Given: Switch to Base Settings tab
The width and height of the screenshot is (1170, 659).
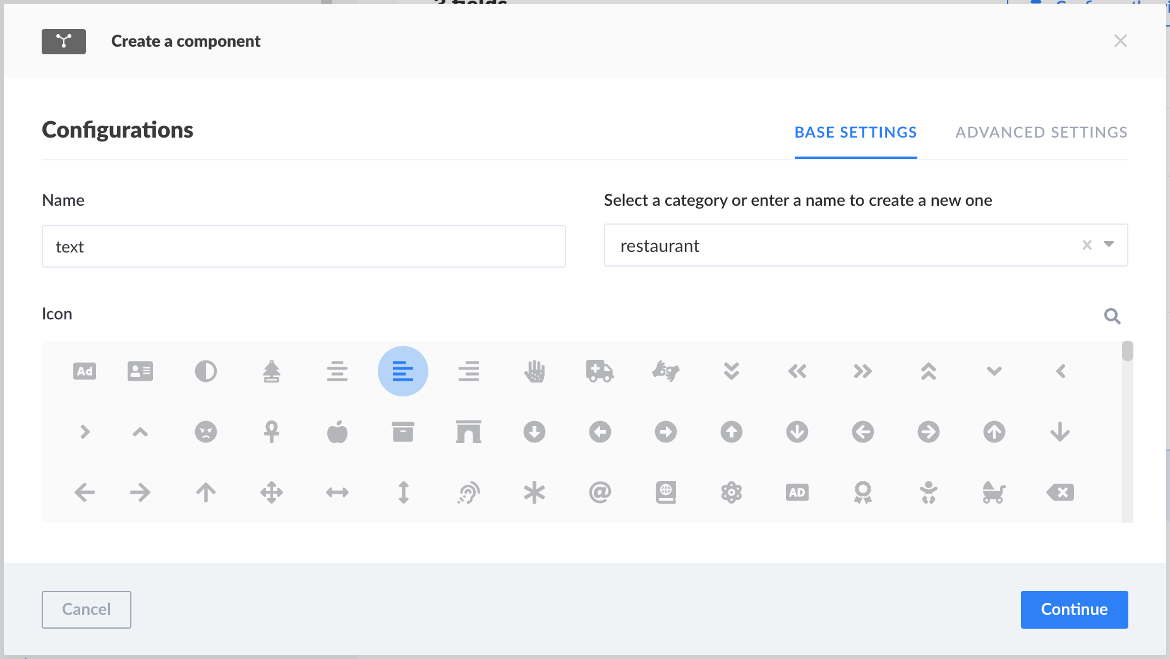Looking at the screenshot, I should [x=855, y=133].
